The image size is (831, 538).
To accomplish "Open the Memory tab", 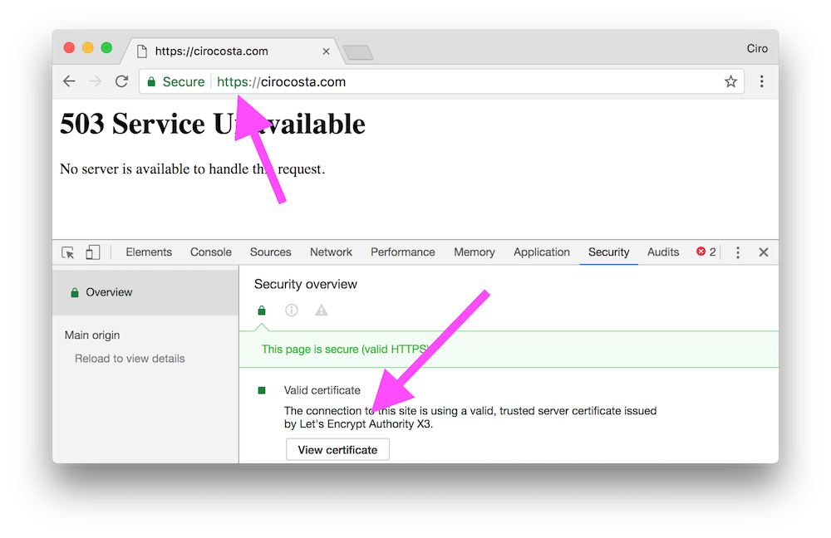I will pyautogui.click(x=475, y=252).
